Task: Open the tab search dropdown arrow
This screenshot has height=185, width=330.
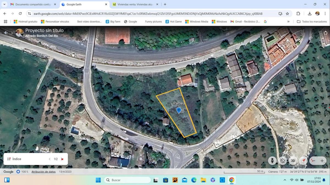Action: (x=4, y=4)
